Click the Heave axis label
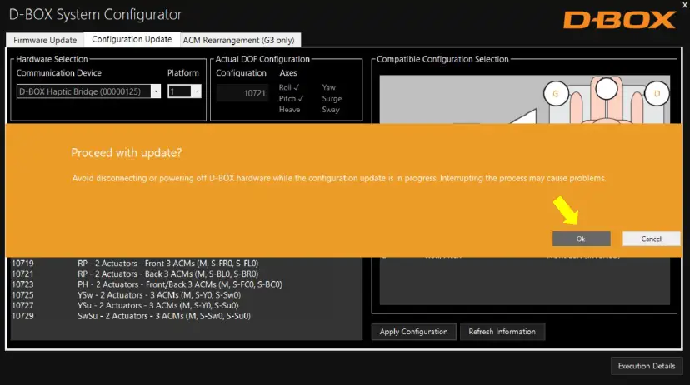 pyautogui.click(x=289, y=110)
